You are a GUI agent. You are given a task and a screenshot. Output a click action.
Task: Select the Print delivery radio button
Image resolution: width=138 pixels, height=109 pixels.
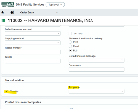coord(70,42)
